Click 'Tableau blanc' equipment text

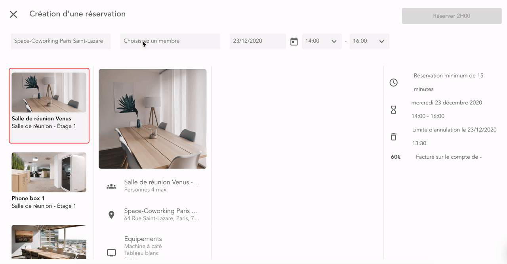point(141,253)
